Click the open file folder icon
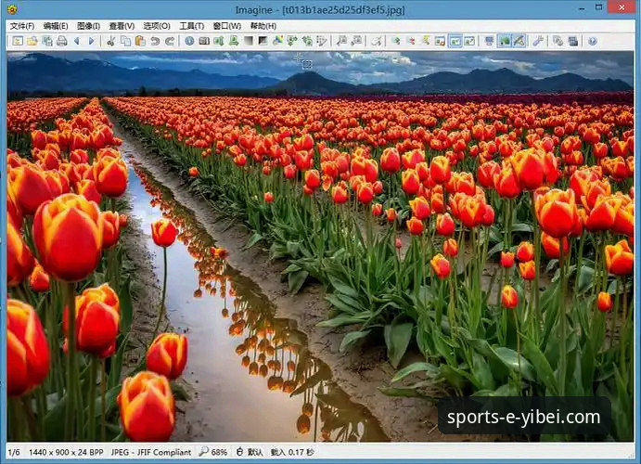Image resolution: width=641 pixels, height=464 pixels. pos(32,41)
